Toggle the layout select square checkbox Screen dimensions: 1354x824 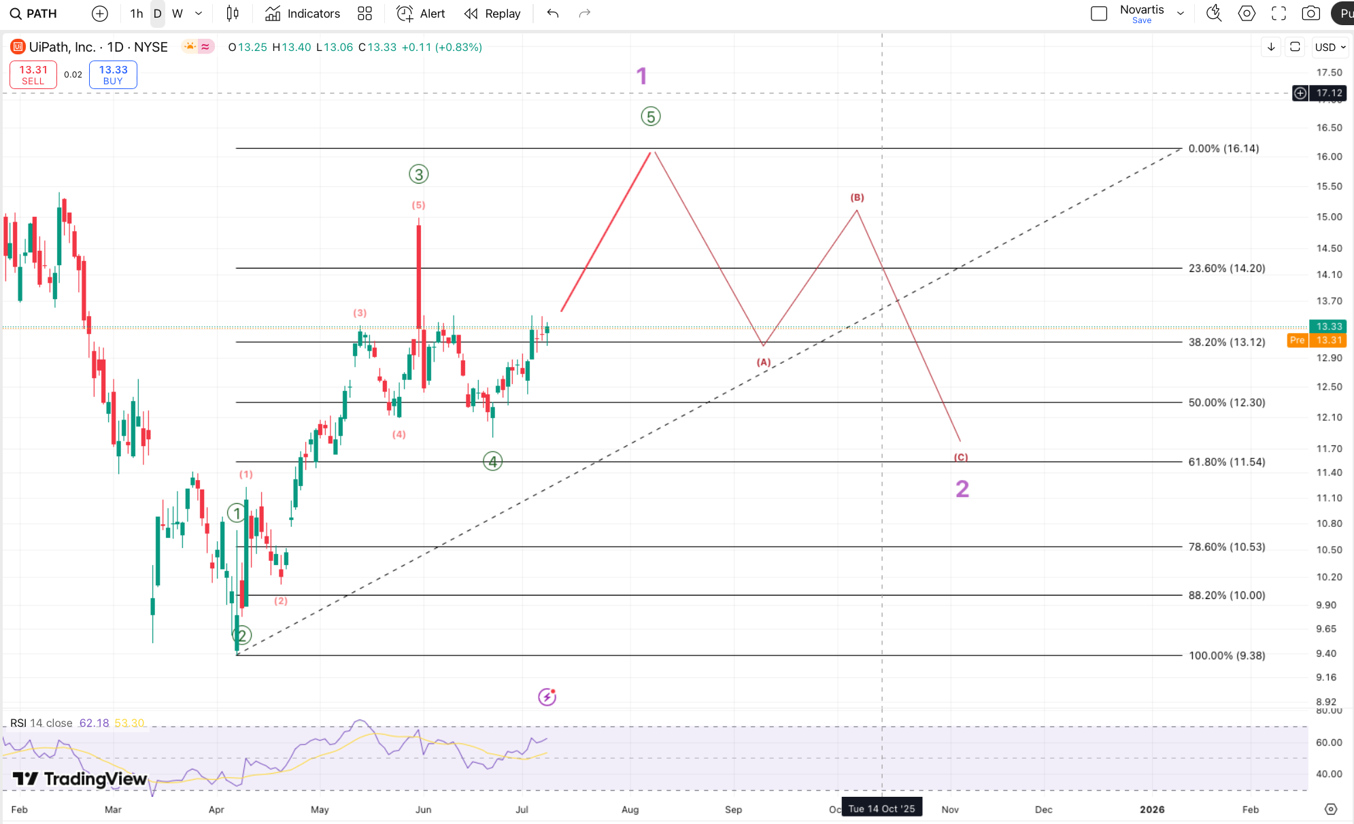coord(1099,14)
